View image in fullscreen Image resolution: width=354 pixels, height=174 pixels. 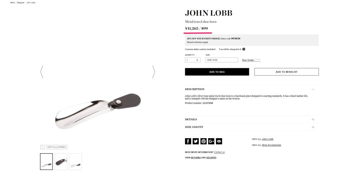(x=54, y=147)
